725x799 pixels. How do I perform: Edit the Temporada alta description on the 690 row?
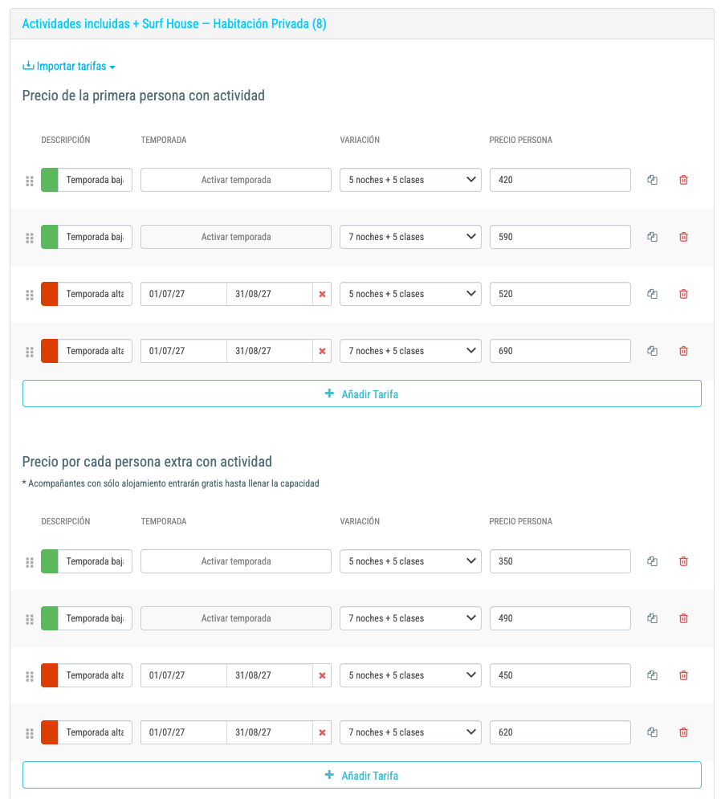(95, 351)
